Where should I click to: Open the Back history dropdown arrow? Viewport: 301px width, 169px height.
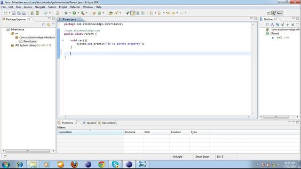click(177, 13)
